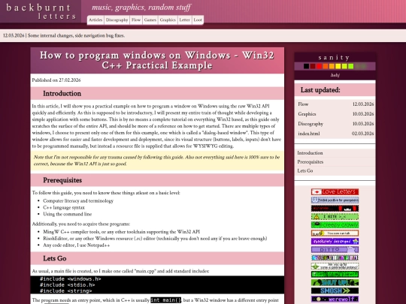Open the Flow tab
The height and width of the screenshot is (304, 406).
pyautogui.click(x=136, y=20)
